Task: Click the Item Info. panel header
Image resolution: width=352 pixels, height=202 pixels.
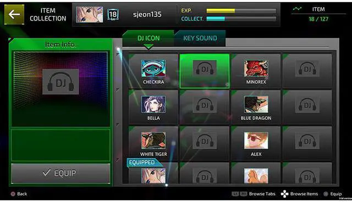Action: (61, 44)
